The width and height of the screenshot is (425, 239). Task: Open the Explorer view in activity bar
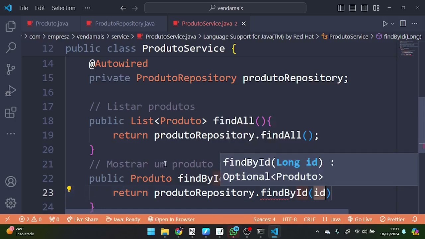pyautogui.click(x=11, y=27)
